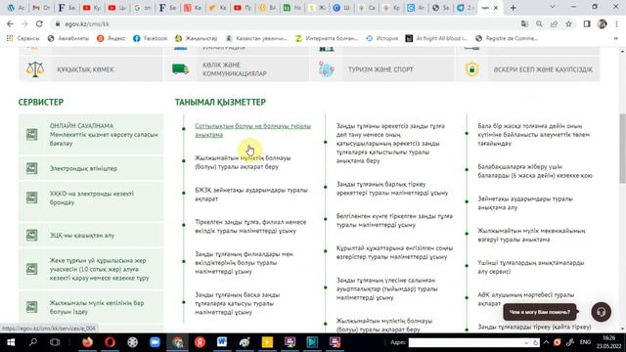This screenshot has width=626, height=352.
Task: Open Балабақшаларға жіберу үшін кезекке қою
Action: pos(535,171)
